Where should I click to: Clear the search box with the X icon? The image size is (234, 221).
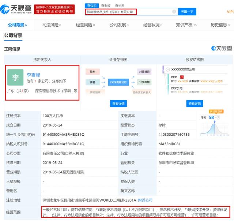[174, 11]
